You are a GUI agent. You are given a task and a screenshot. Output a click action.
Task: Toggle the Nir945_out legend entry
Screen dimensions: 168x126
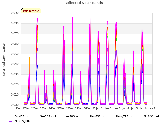[20, 121]
